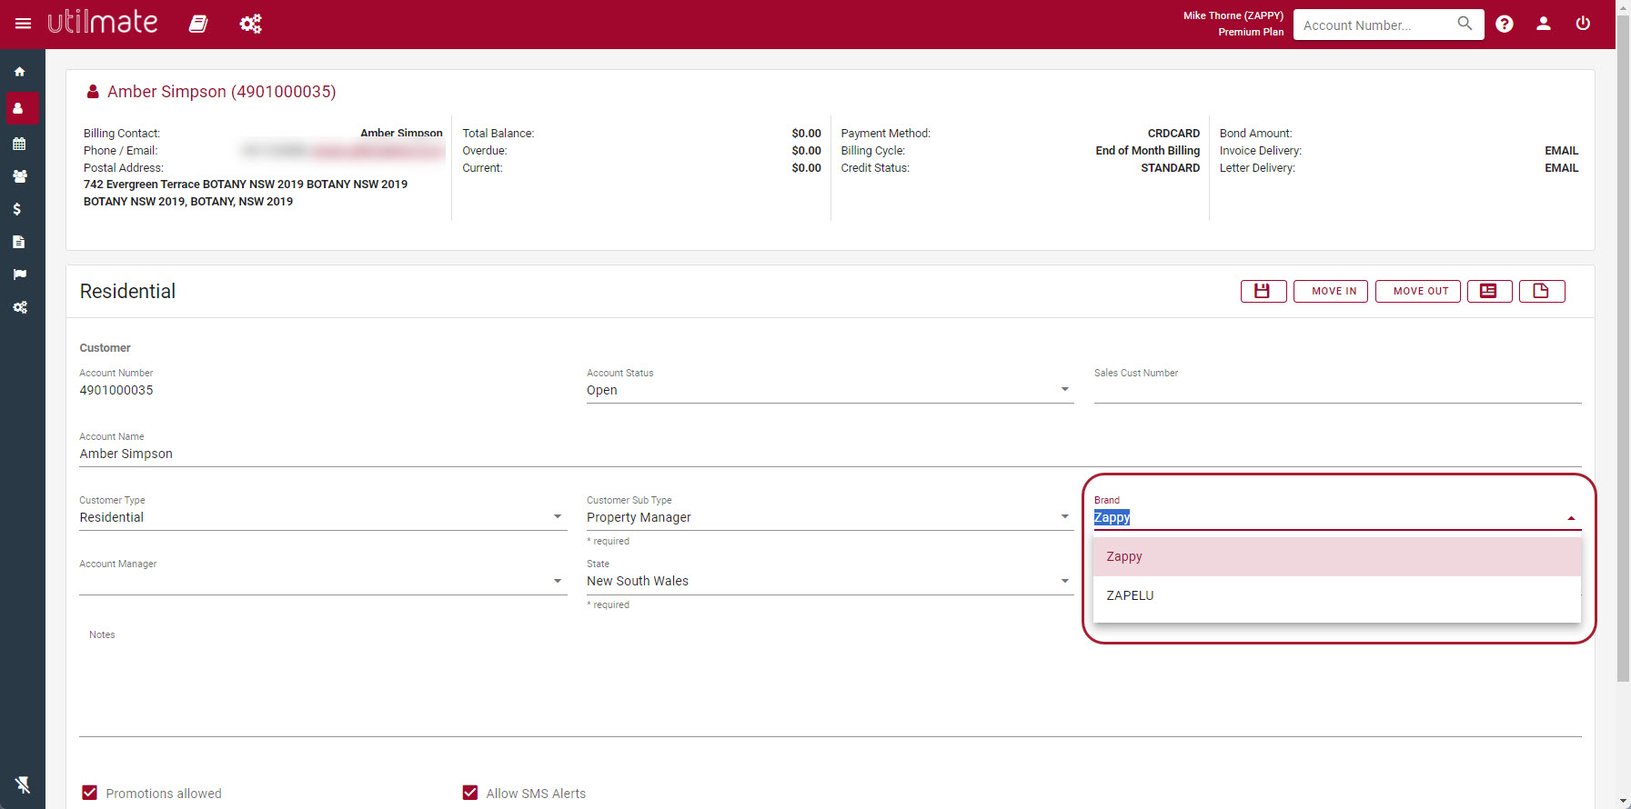Screen dimensions: 1631x809
Task: Select Zappy from the Brand list
Action: click(1336, 556)
